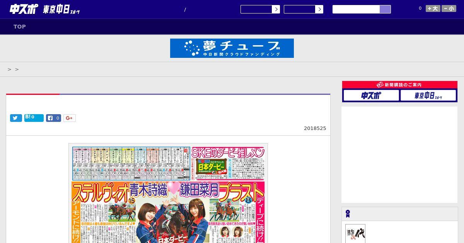The height and width of the screenshot is (243, 464).
Task: Share article via Google+ icon
Action: pos(70,118)
